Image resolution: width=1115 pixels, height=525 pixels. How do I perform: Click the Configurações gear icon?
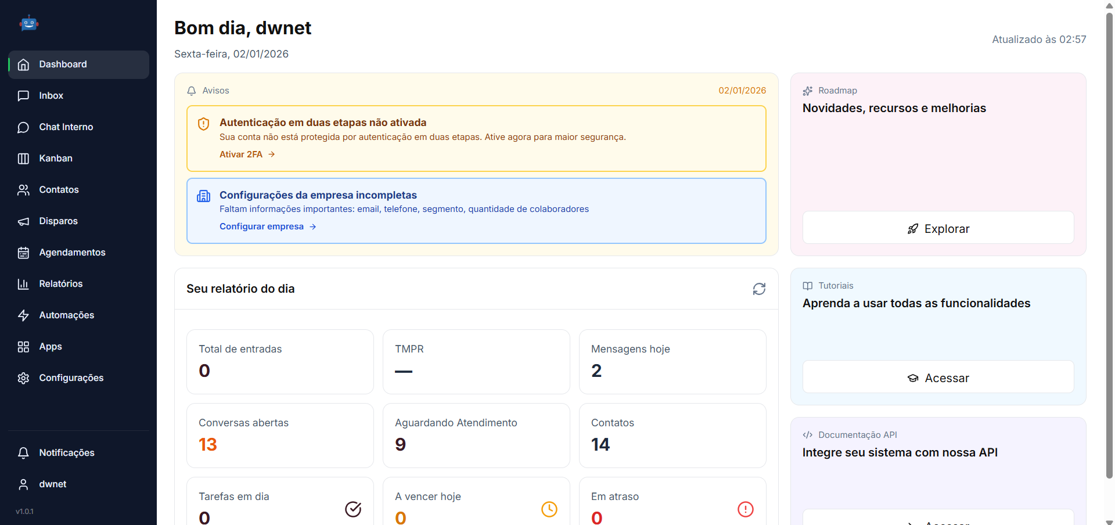[23, 378]
